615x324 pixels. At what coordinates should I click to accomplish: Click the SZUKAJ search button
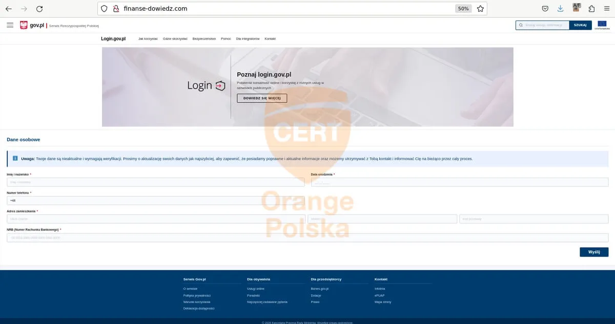tap(580, 25)
